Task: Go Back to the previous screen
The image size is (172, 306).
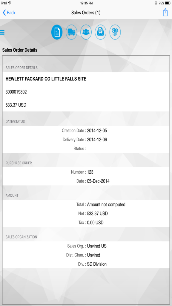Action: 9,13
